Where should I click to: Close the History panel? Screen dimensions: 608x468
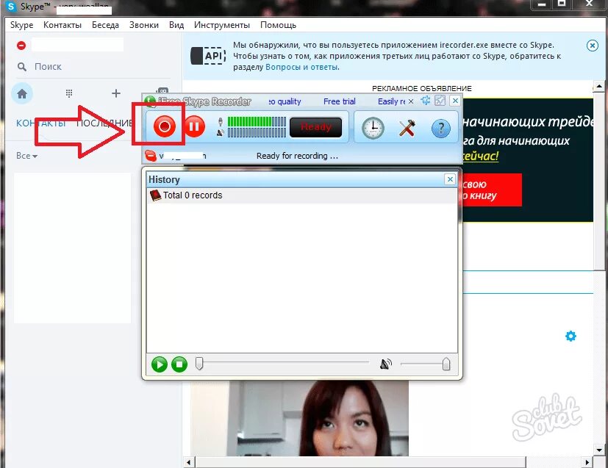click(450, 179)
